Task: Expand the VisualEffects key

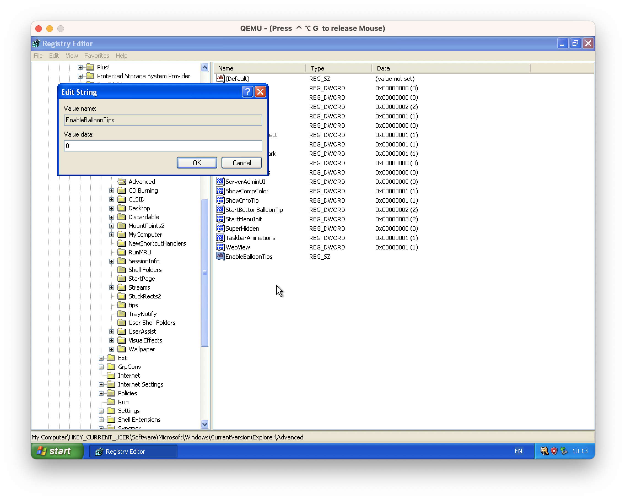Action: coord(112,340)
